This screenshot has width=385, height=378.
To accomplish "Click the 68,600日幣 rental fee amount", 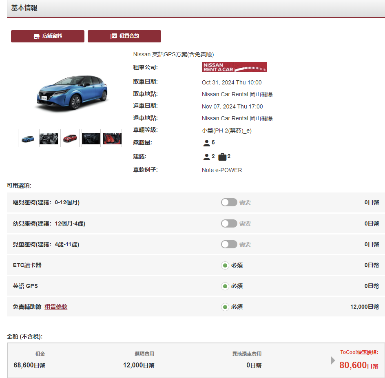I will [x=29, y=365].
